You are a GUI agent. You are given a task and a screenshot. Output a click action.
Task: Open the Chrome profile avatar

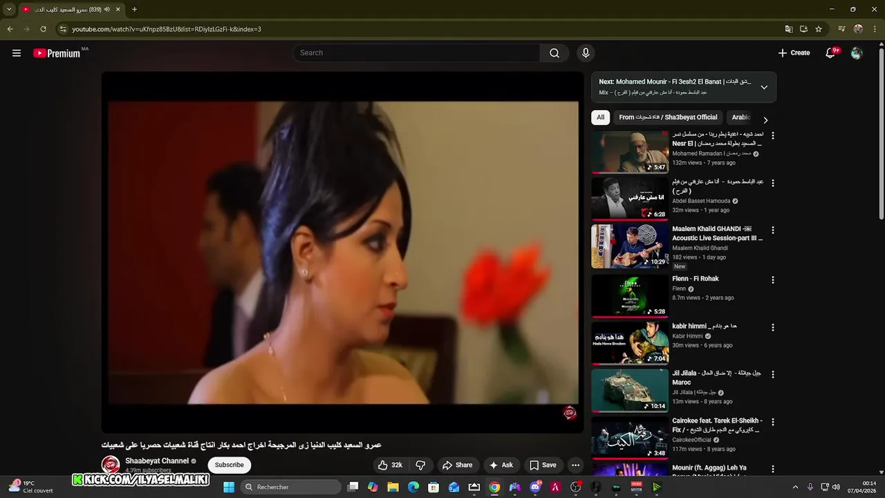click(x=858, y=29)
